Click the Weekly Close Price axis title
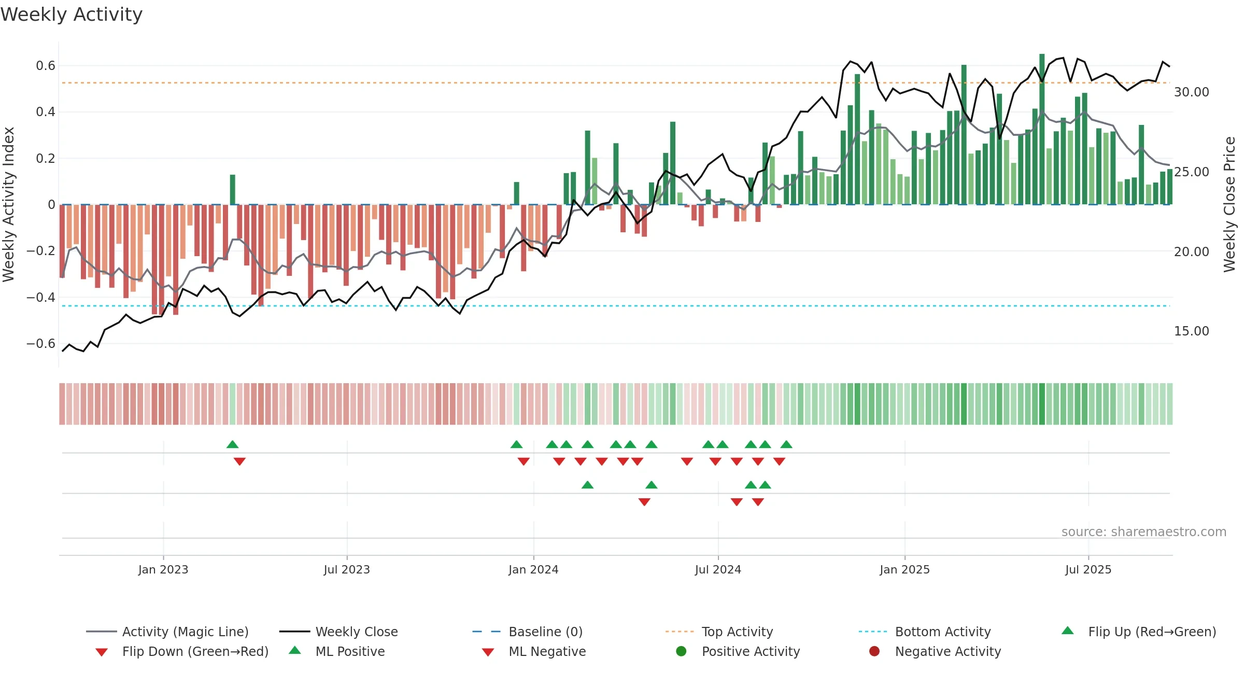 [1229, 204]
